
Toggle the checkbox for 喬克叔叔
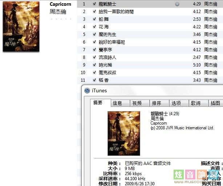[x=94, y=73]
